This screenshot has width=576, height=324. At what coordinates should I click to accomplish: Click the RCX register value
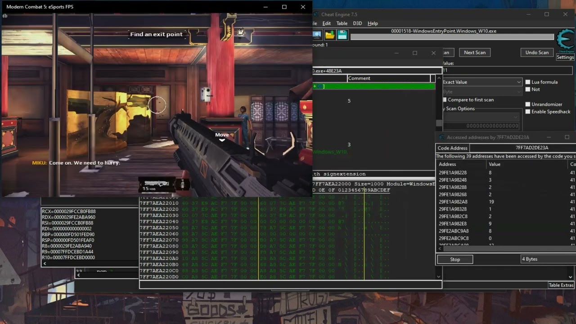[68, 211]
